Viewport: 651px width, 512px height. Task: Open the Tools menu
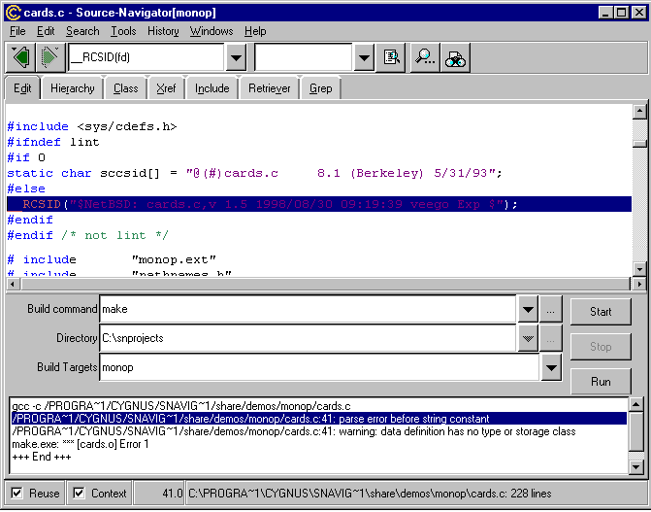tap(123, 31)
